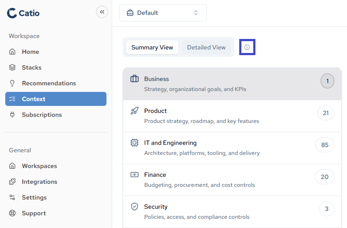347x228 pixels.
Task: Click the Product rocket icon
Action: 135,111
